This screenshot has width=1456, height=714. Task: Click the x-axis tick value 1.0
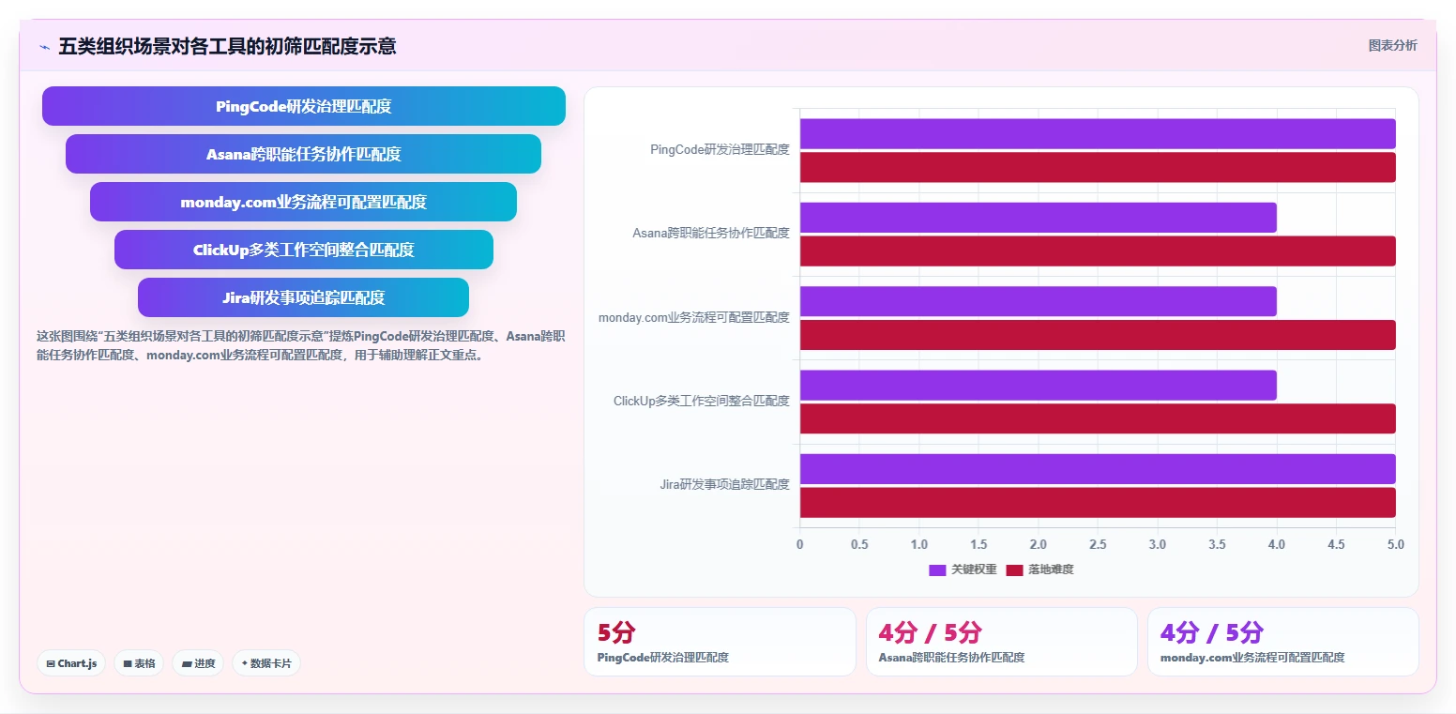(919, 544)
